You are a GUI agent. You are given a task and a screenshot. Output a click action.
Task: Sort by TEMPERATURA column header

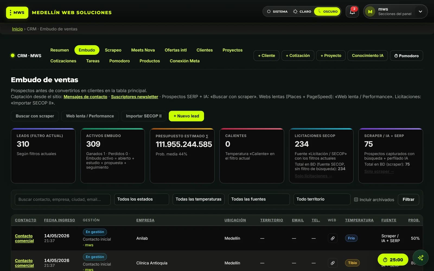359,220
